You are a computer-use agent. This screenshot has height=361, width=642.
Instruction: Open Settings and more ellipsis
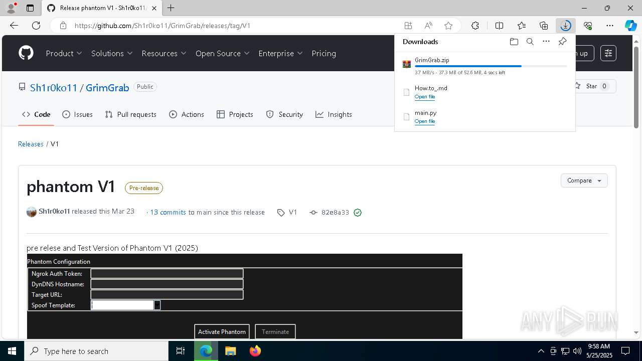(x=610, y=26)
